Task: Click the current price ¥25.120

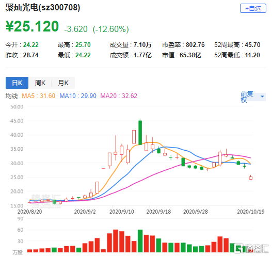Action: click(x=33, y=26)
